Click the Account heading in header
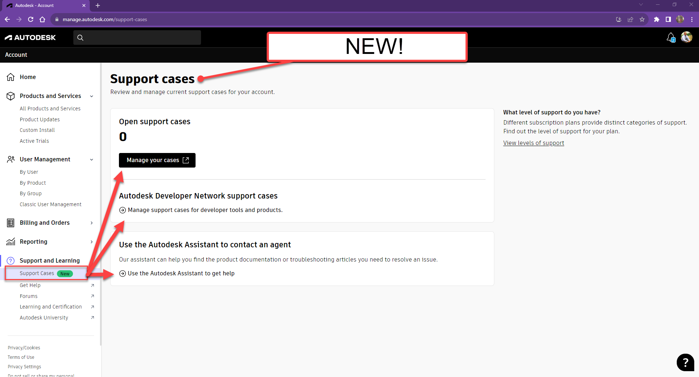 pyautogui.click(x=16, y=55)
